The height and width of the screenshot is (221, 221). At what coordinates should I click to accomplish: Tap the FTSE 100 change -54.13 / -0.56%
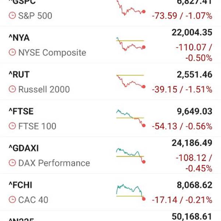pyautogui.click(x=182, y=126)
